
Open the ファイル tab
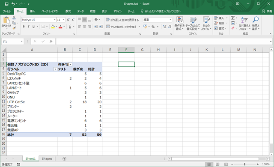pos(7,12)
